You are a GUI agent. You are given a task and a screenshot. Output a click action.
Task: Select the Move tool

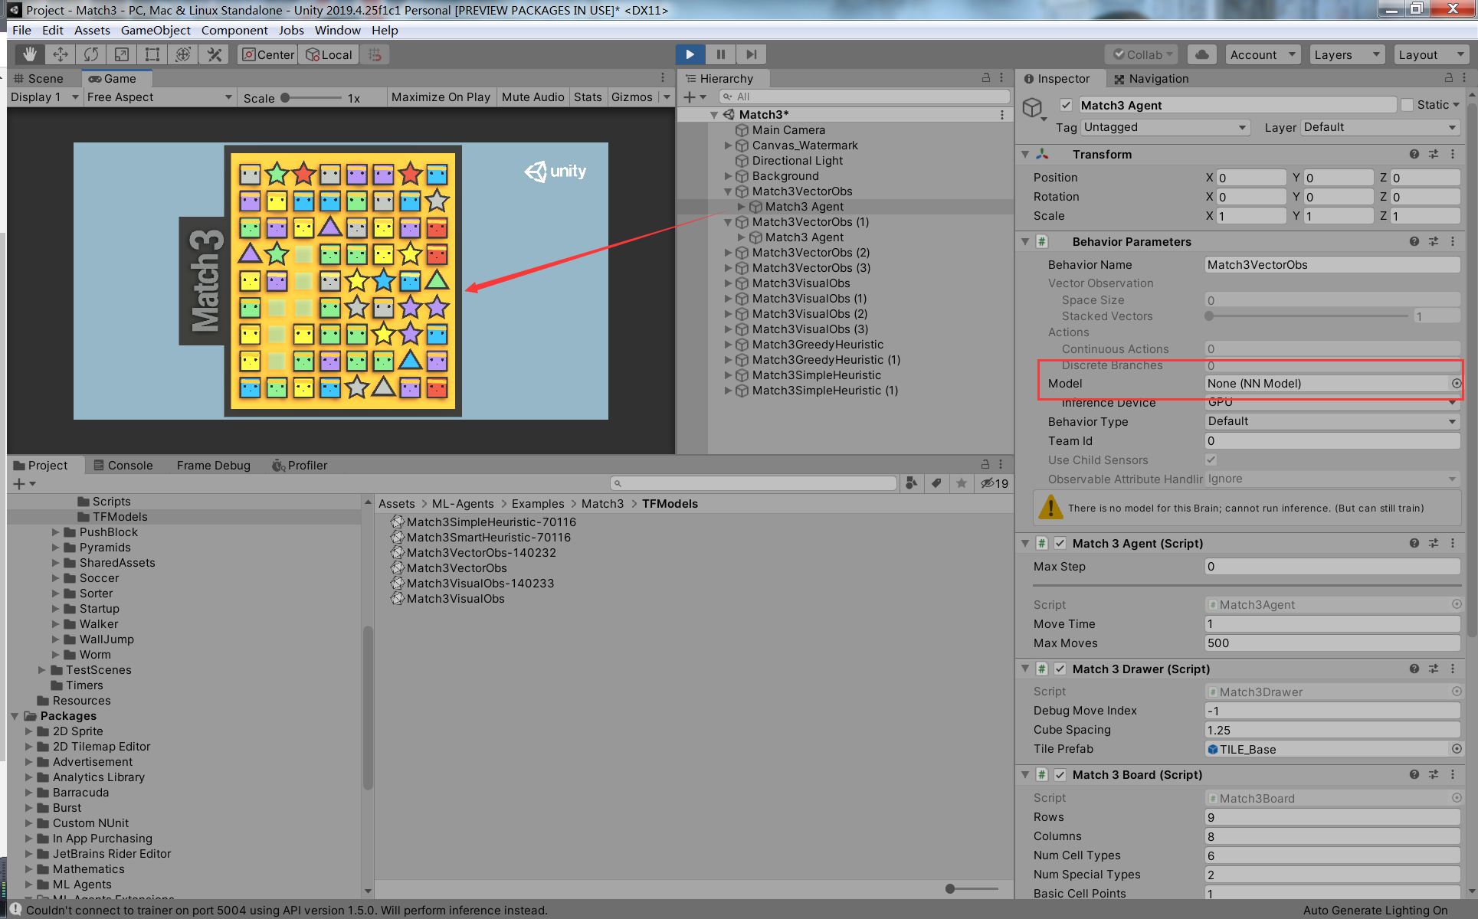point(60,54)
